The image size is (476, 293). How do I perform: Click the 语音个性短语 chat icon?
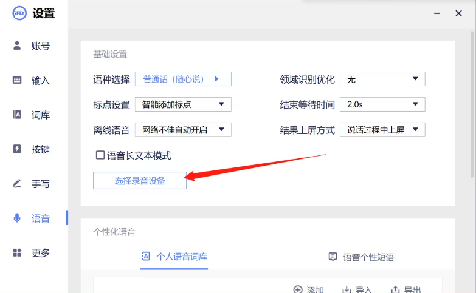(333, 257)
